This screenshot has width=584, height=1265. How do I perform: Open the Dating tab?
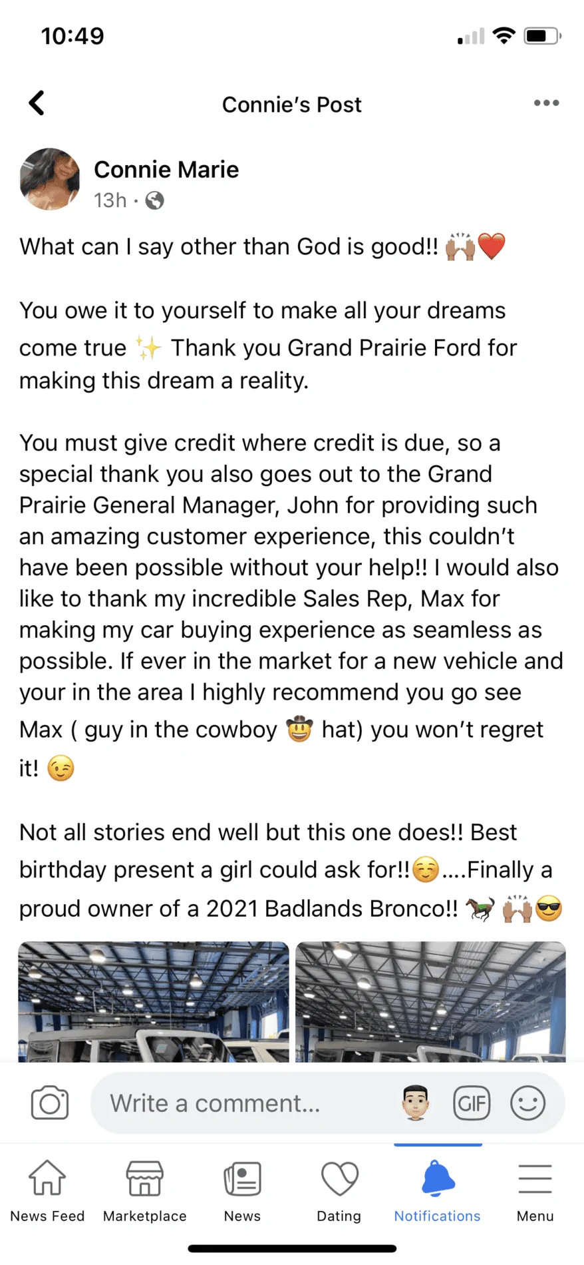pyautogui.click(x=339, y=1190)
